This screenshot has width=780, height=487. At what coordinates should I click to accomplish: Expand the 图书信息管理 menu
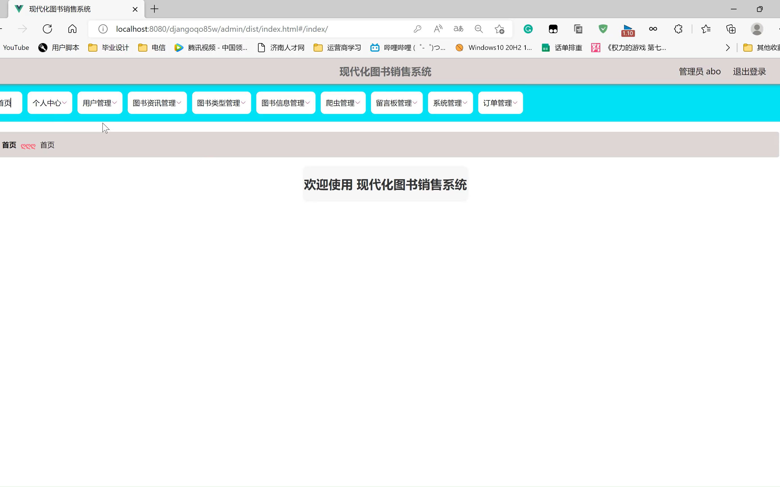(286, 103)
